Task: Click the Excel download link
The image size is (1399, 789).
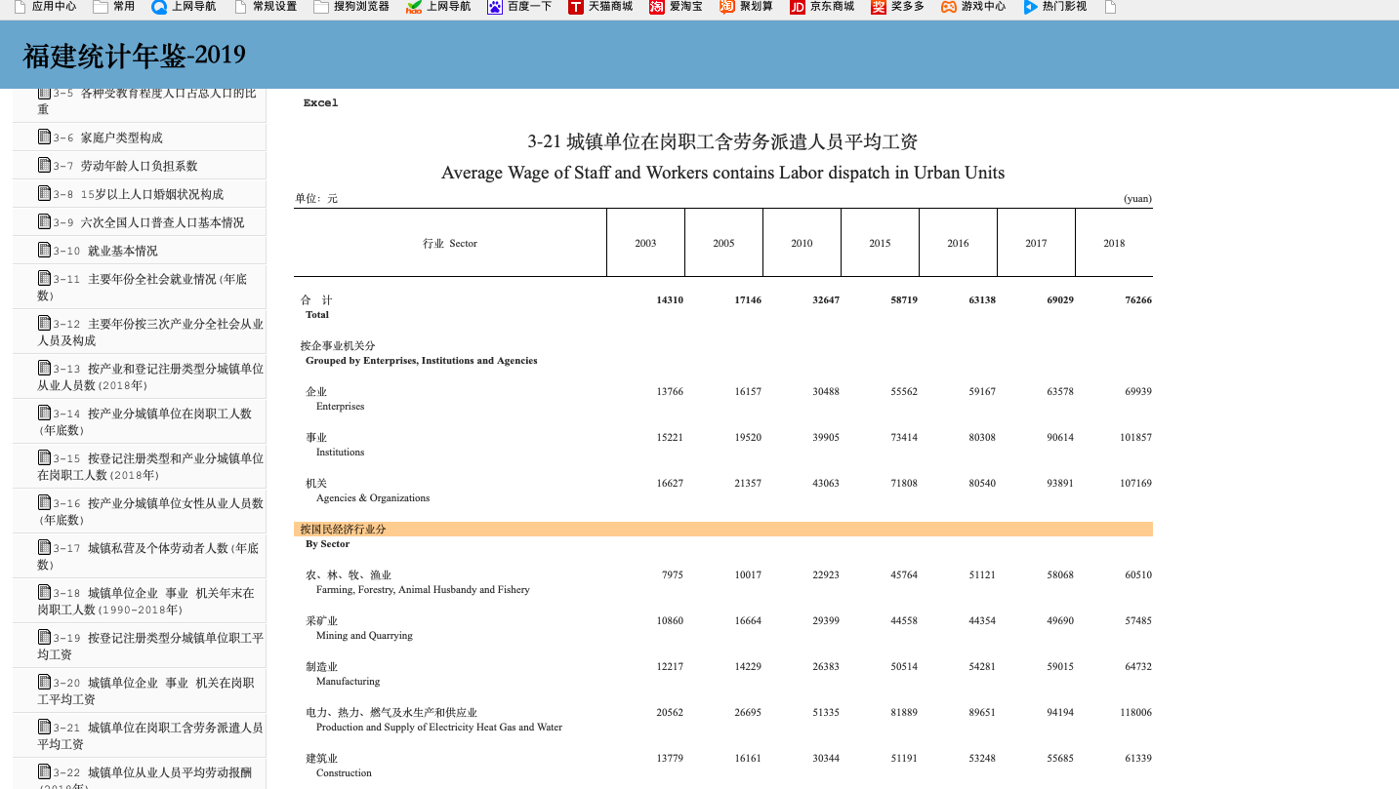Action: click(320, 102)
